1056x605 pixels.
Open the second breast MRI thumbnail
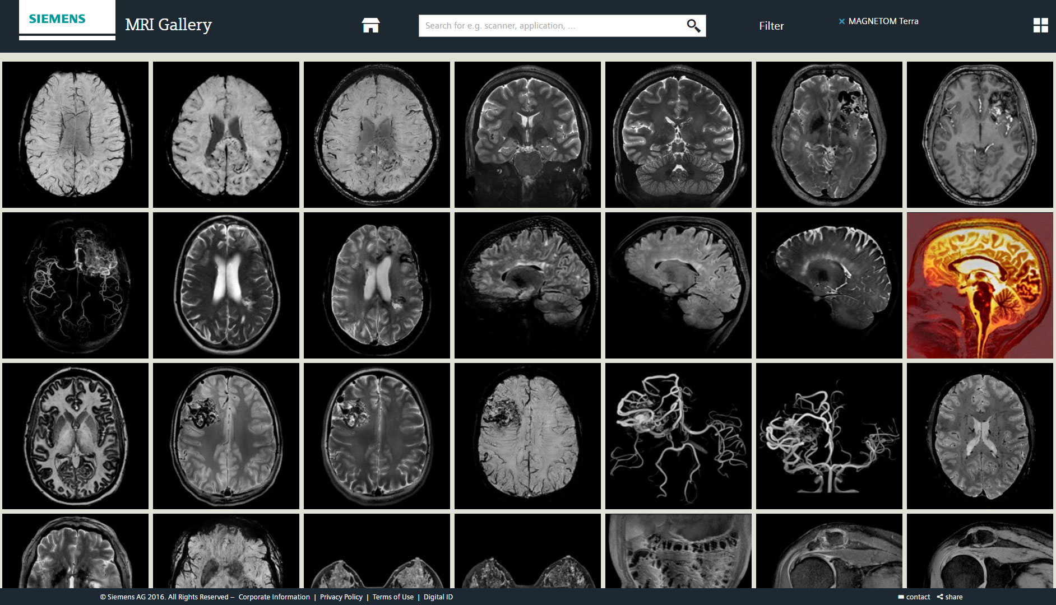(x=527, y=551)
